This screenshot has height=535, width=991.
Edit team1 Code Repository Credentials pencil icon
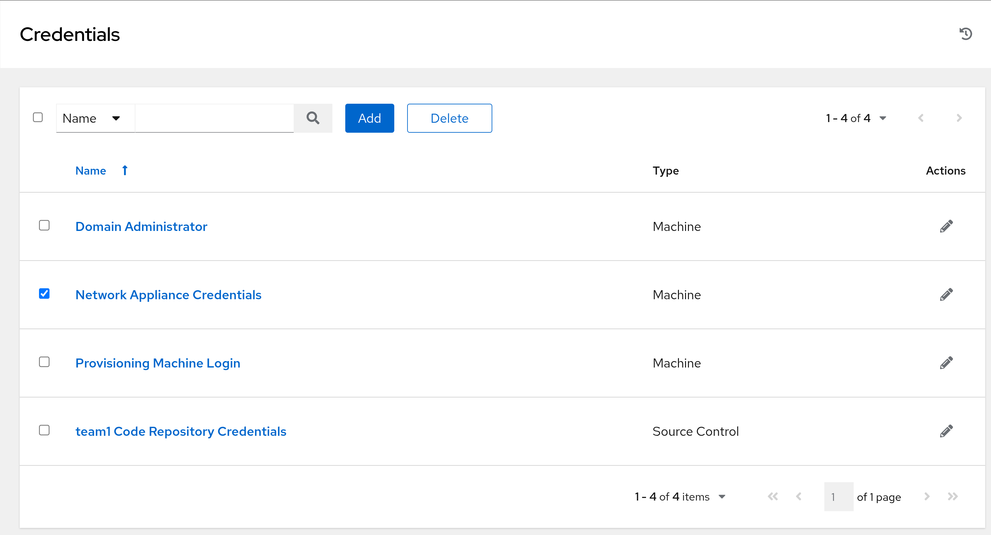(x=947, y=431)
